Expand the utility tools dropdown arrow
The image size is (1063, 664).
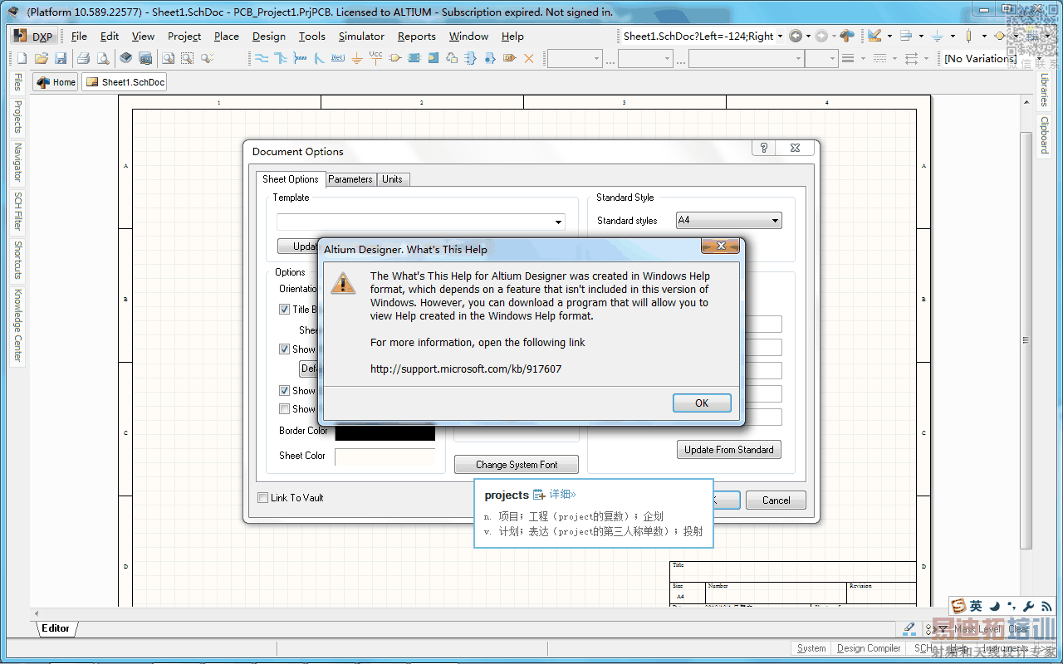click(889, 37)
